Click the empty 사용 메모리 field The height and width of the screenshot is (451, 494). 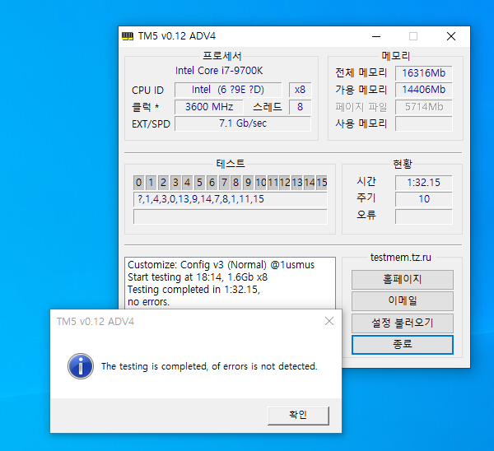point(424,123)
